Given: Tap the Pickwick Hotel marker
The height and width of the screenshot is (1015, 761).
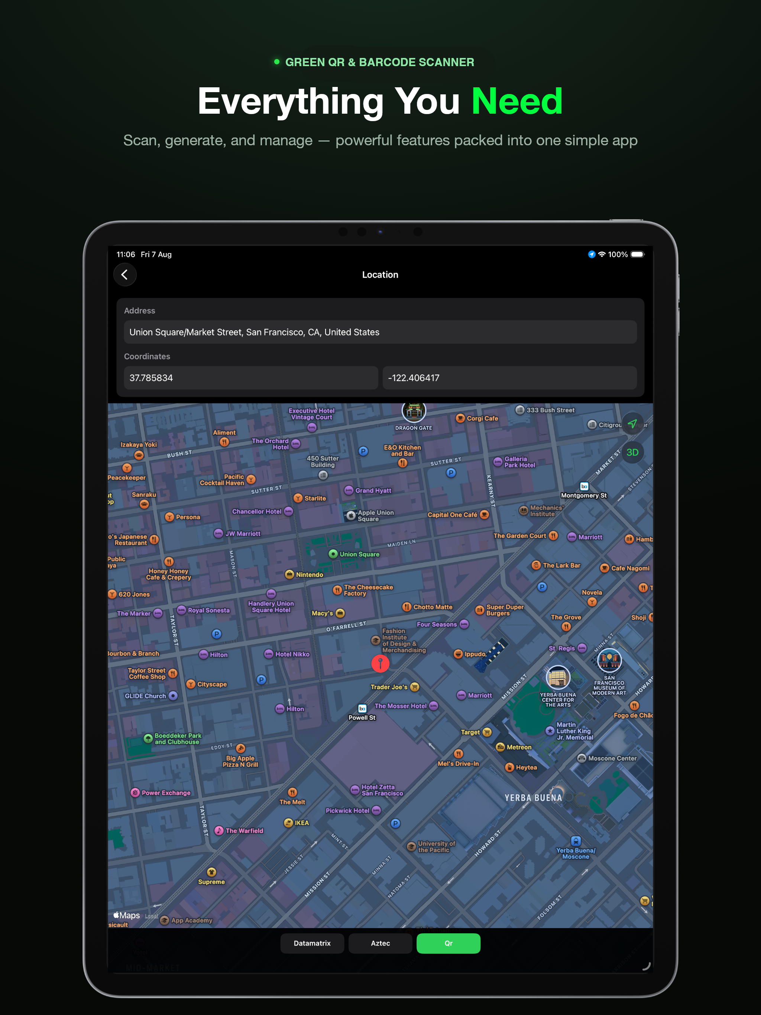Looking at the screenshot, I should [376, 810].
